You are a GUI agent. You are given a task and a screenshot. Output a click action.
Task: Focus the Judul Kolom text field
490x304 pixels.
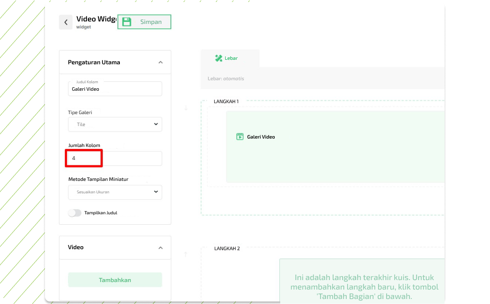(x=115, y=89)
